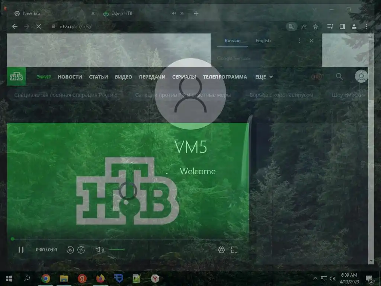This screenshot has height=286, width=381.
Task: Open translate popup options menu
Action: click(x=300, y=41)
